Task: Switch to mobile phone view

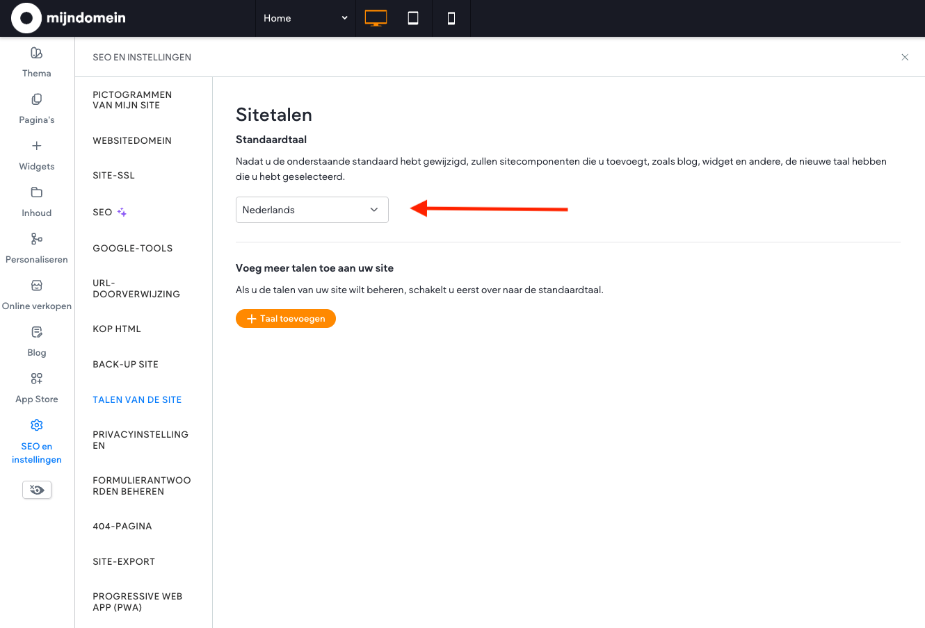Action: tap(451, 18)
